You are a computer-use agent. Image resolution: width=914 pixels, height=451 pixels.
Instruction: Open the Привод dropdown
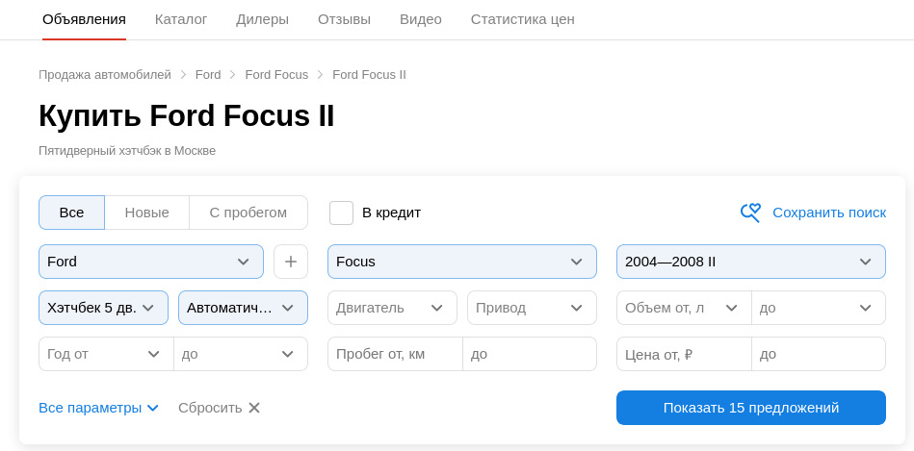pyautogui.click(x=533, y=308)
